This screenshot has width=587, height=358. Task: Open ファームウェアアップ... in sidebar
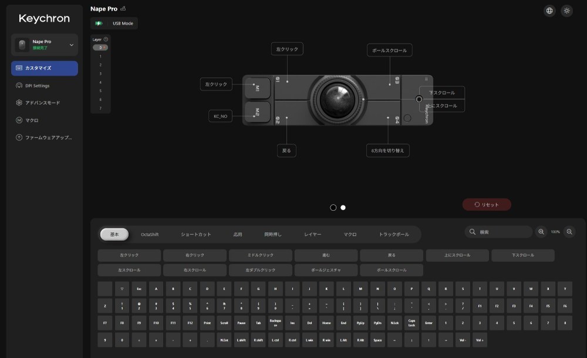[x=45, y=137]
